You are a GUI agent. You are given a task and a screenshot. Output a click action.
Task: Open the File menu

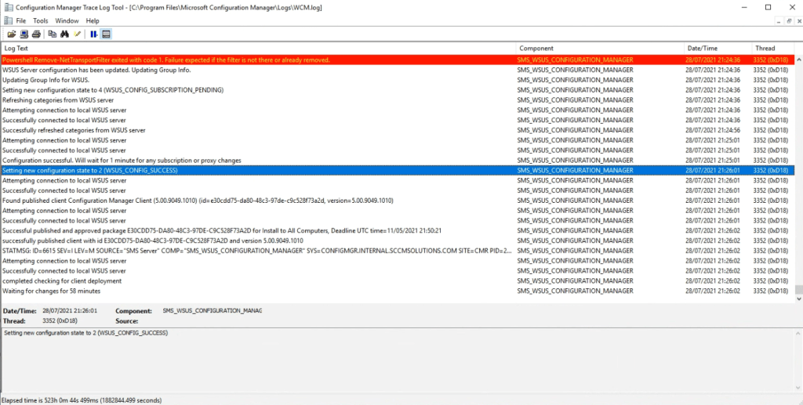[x=20, y=20]
